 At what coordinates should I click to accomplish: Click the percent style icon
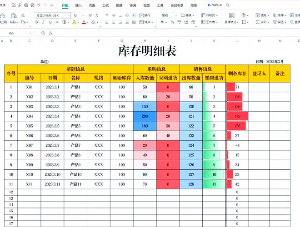click(x=172, y=22)
